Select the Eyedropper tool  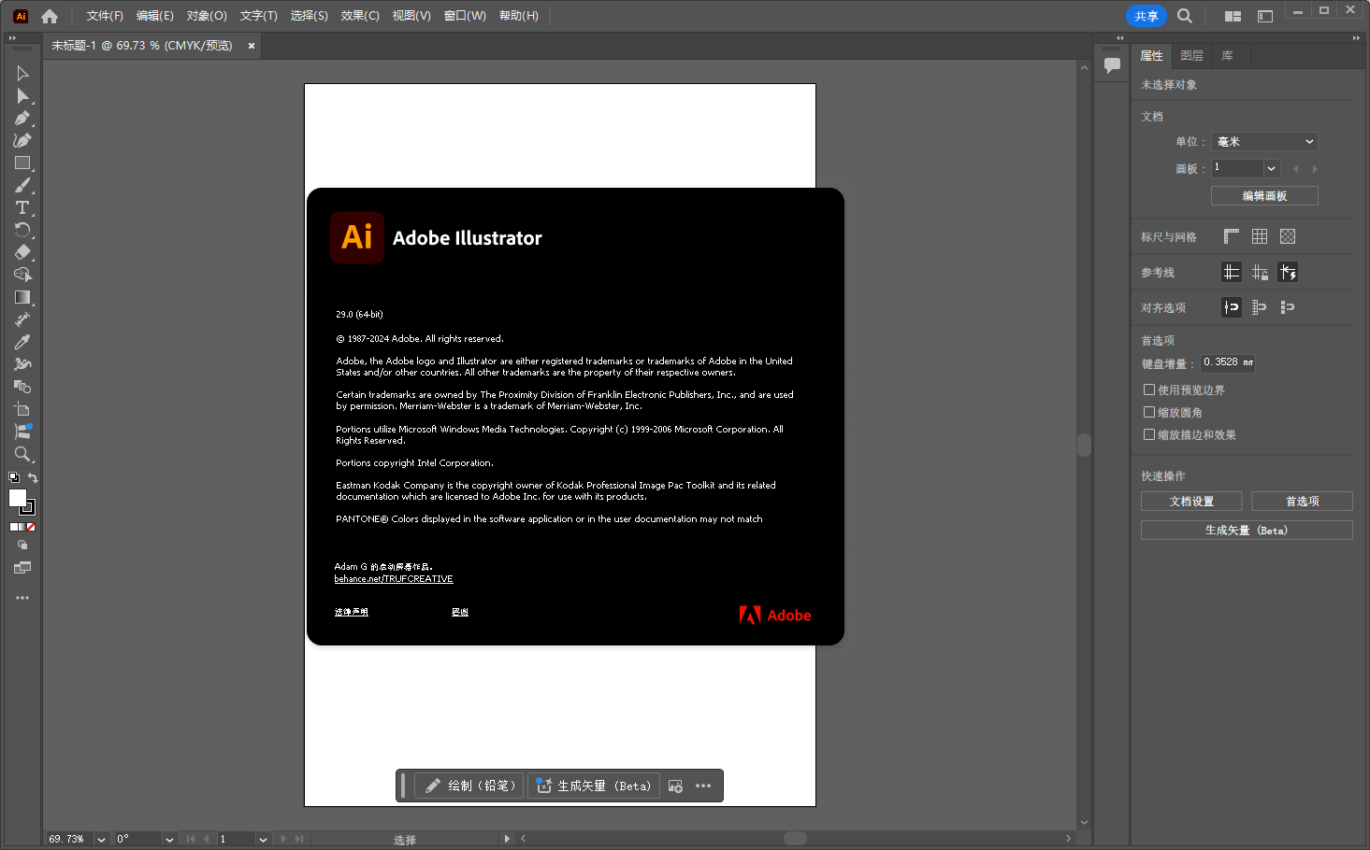point(22,343)
